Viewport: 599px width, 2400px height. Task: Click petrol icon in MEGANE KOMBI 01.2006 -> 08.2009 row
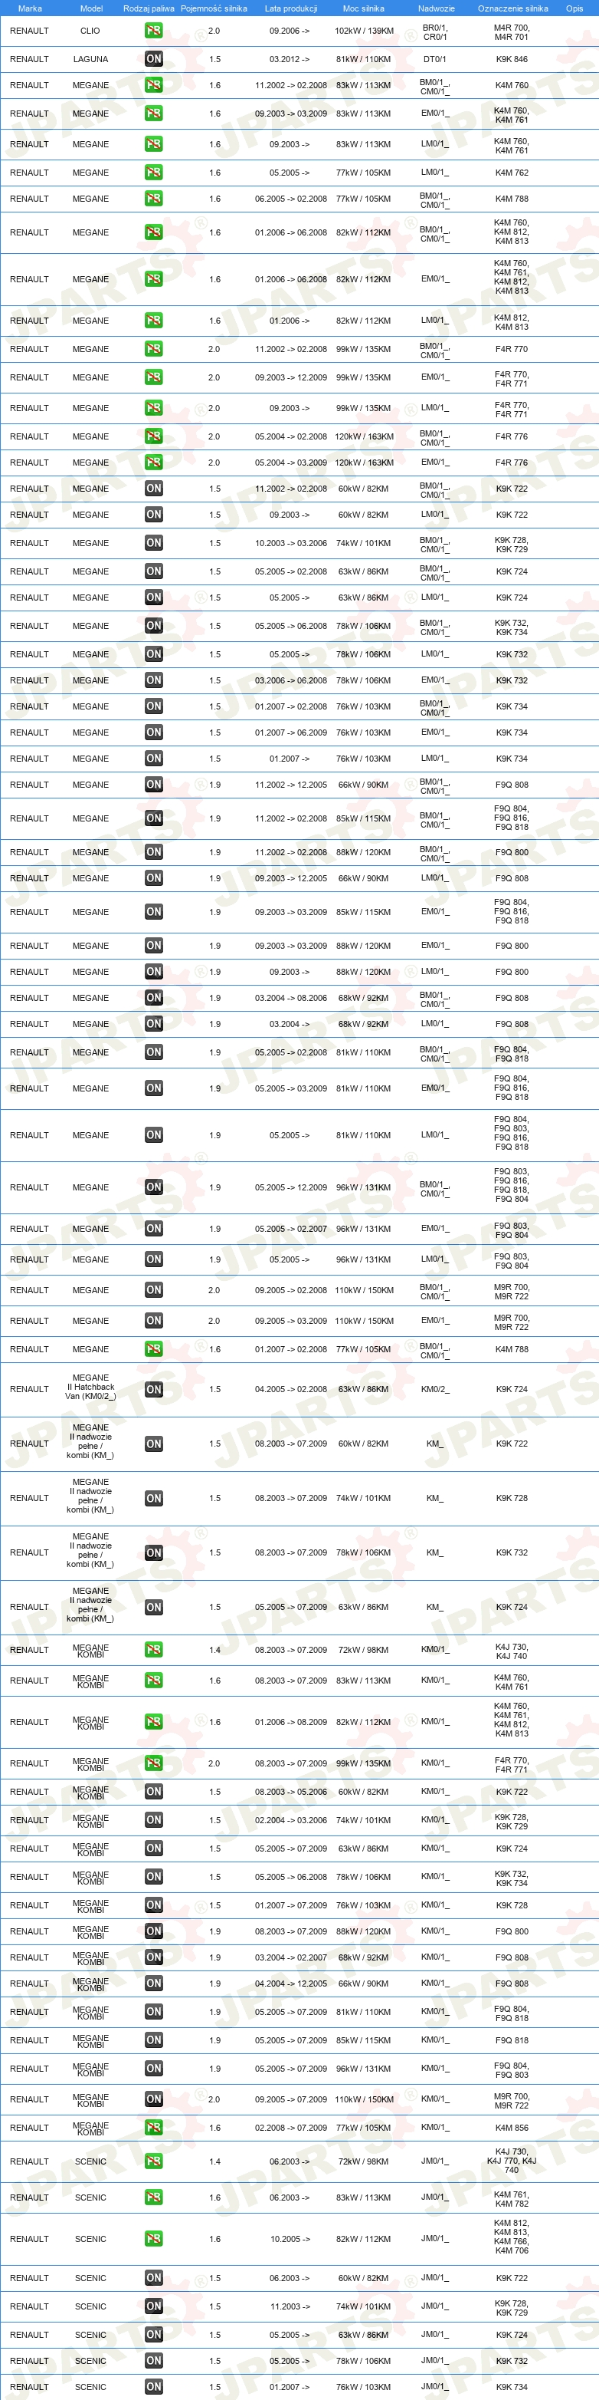pyautogui.click(x=153, y=1722)
